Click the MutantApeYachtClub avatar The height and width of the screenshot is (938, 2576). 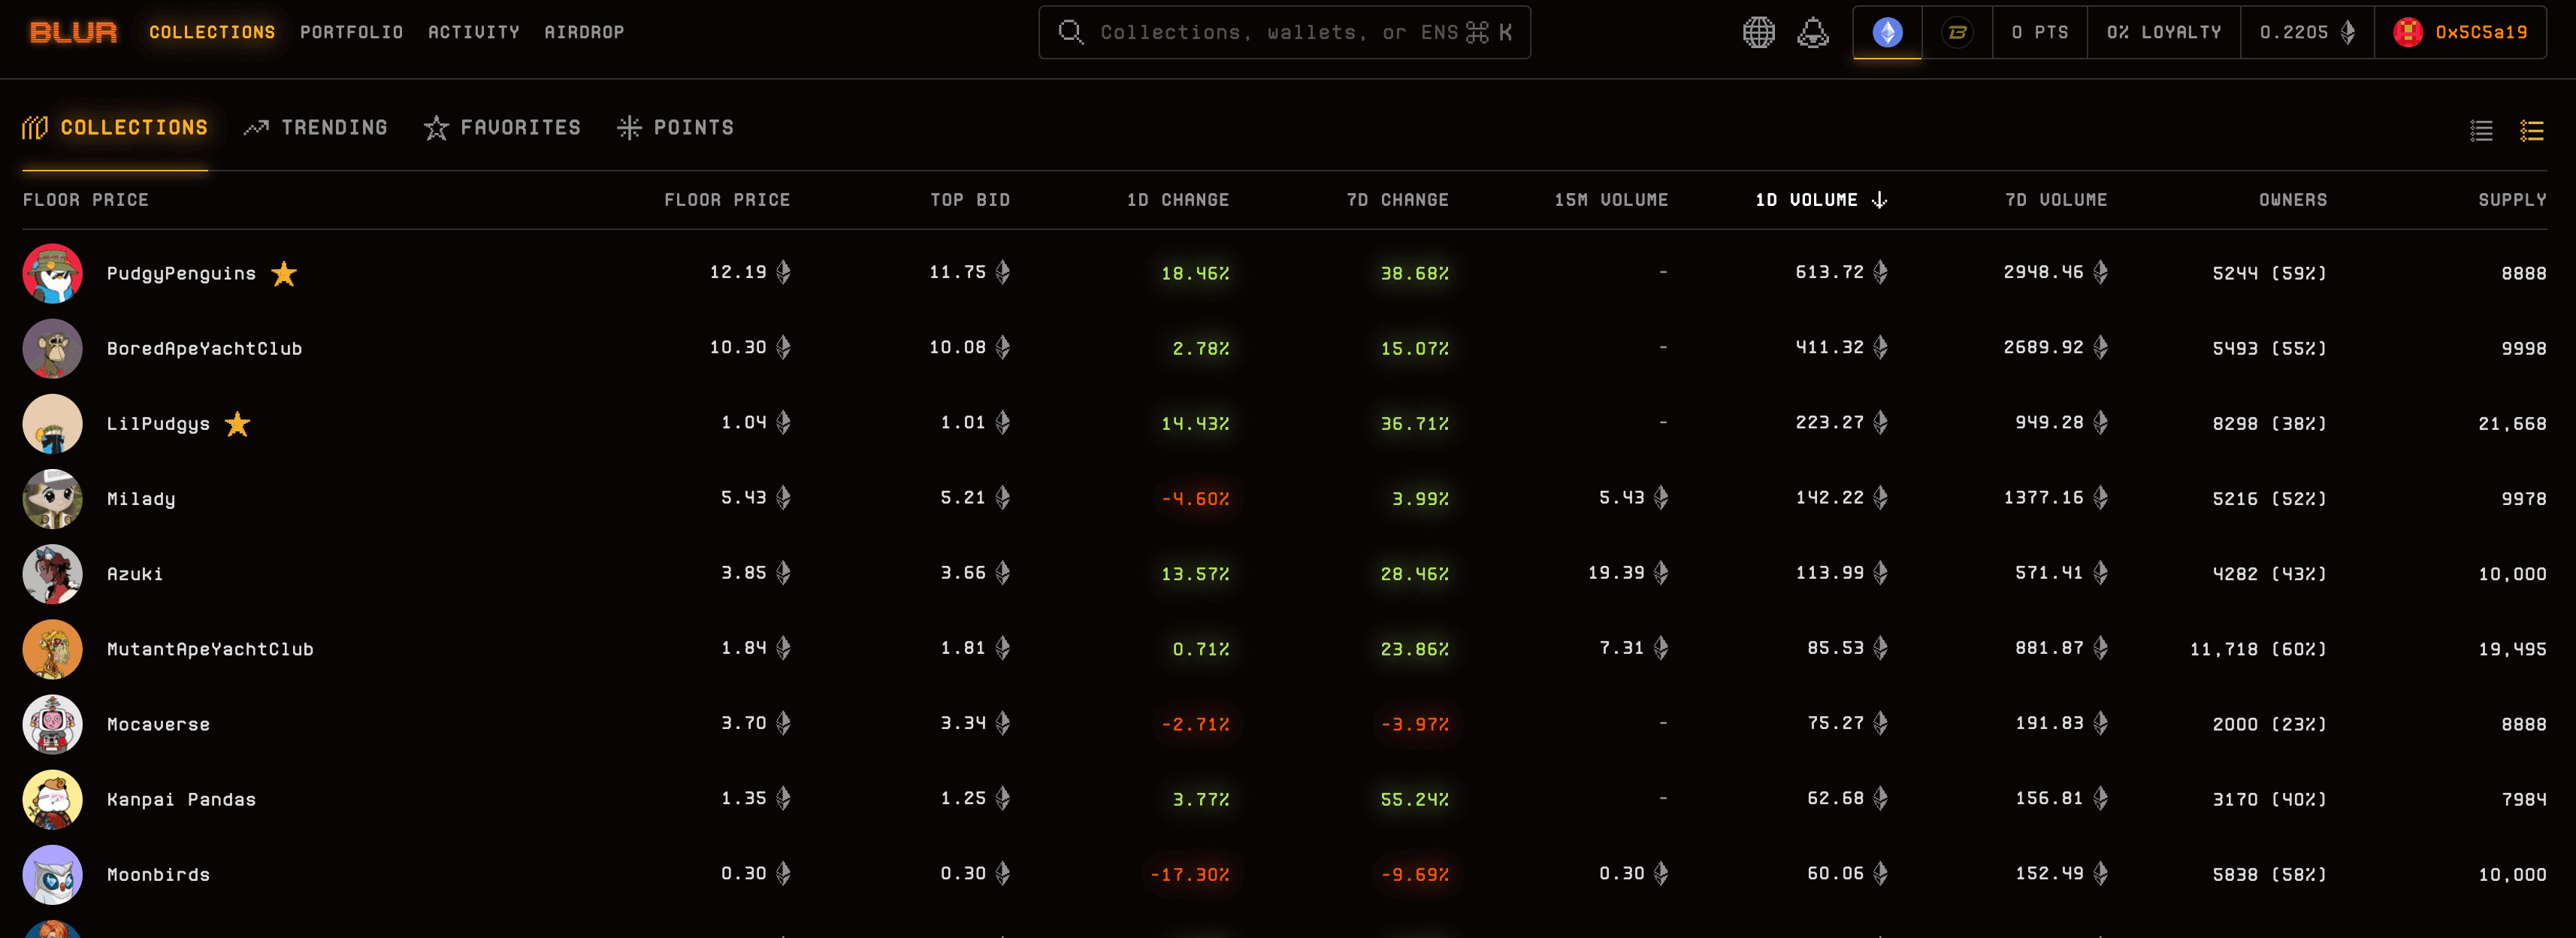[x=52, y=648]
